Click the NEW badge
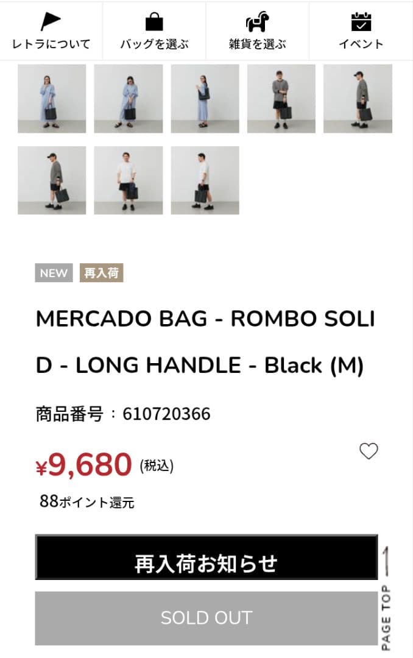This screenshot has height=658, width=413. pos(53,273)
